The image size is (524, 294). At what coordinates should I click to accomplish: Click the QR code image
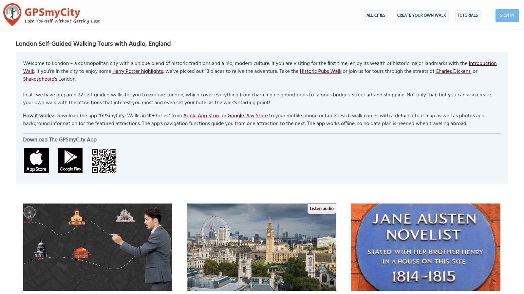tap(104, 161)
